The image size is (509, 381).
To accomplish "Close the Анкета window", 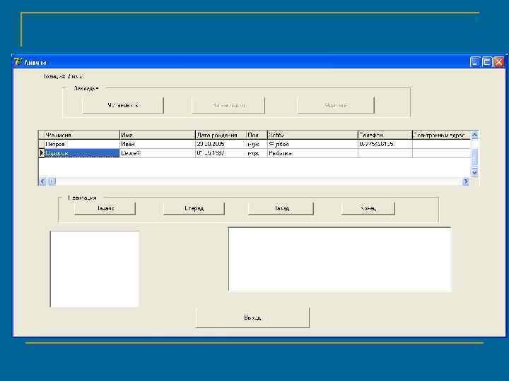I will [x=498, y=62].
